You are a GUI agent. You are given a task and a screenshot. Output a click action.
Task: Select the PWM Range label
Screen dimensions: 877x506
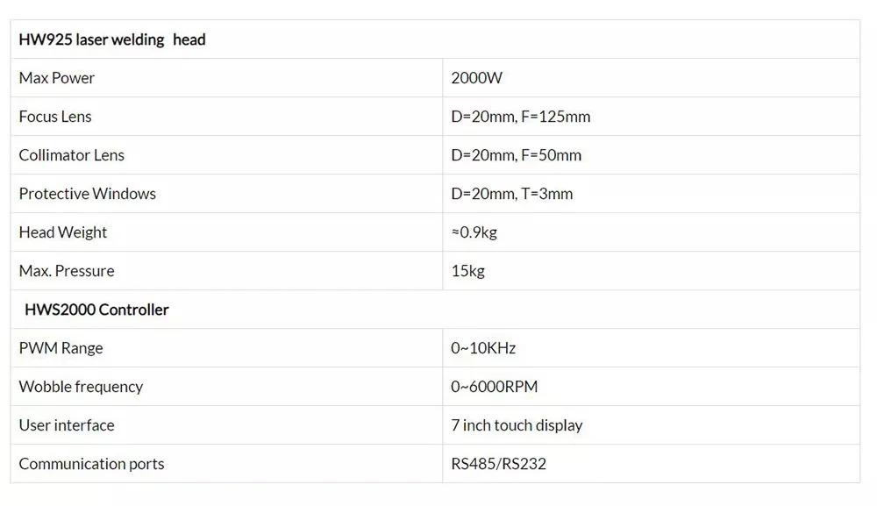coord(61,348)
